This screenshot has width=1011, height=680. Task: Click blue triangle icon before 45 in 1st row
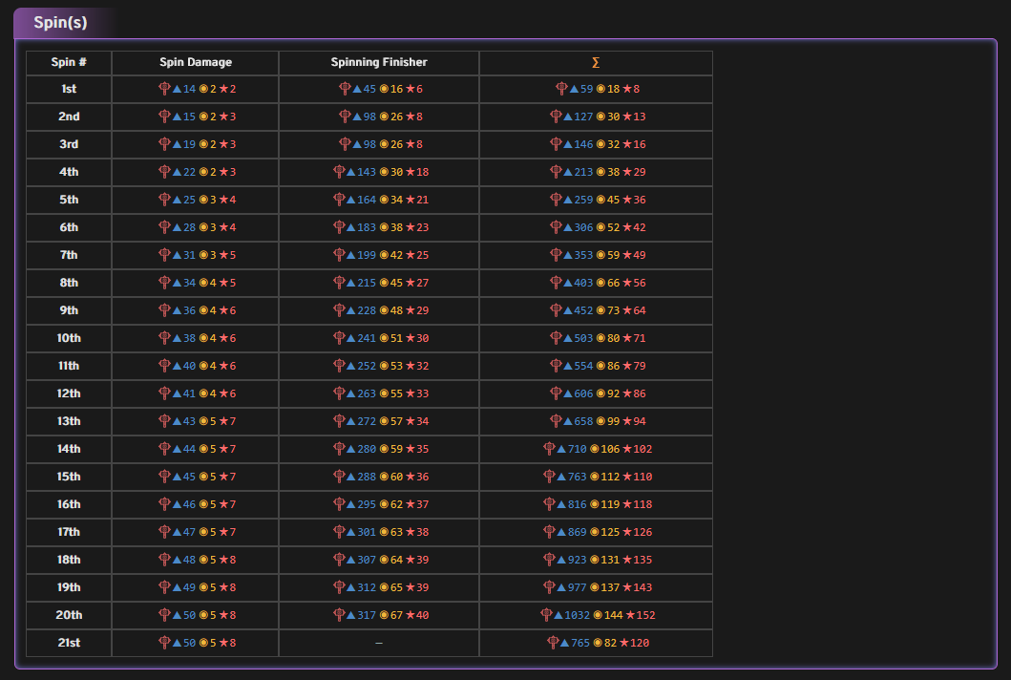356,89
